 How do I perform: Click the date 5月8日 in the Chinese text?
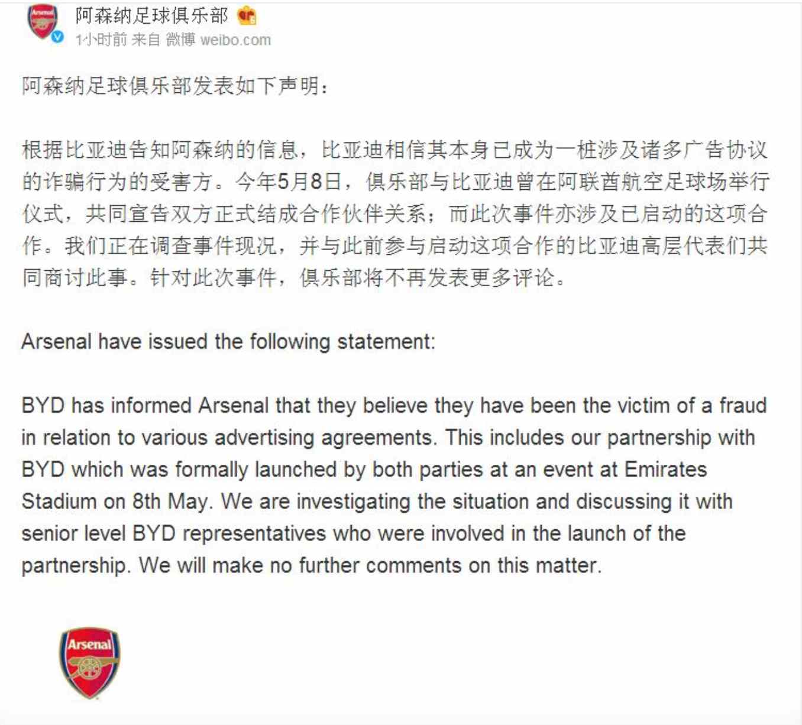click(309, 182)
